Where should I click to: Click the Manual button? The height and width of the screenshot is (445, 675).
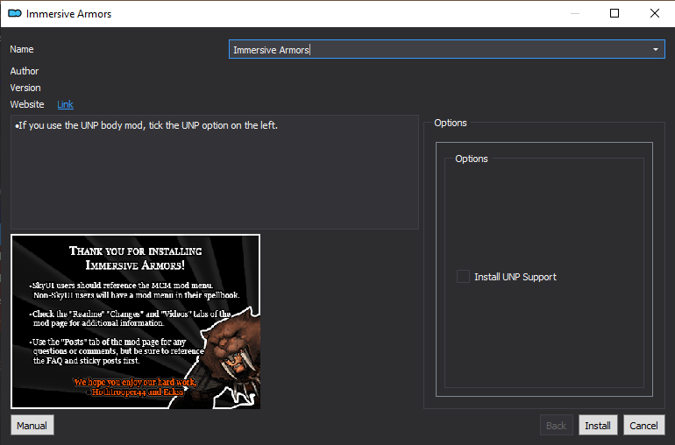tap(32, 425)
